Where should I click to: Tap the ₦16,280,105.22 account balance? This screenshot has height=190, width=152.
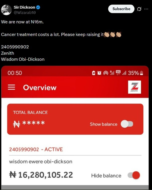coord(41,175)
